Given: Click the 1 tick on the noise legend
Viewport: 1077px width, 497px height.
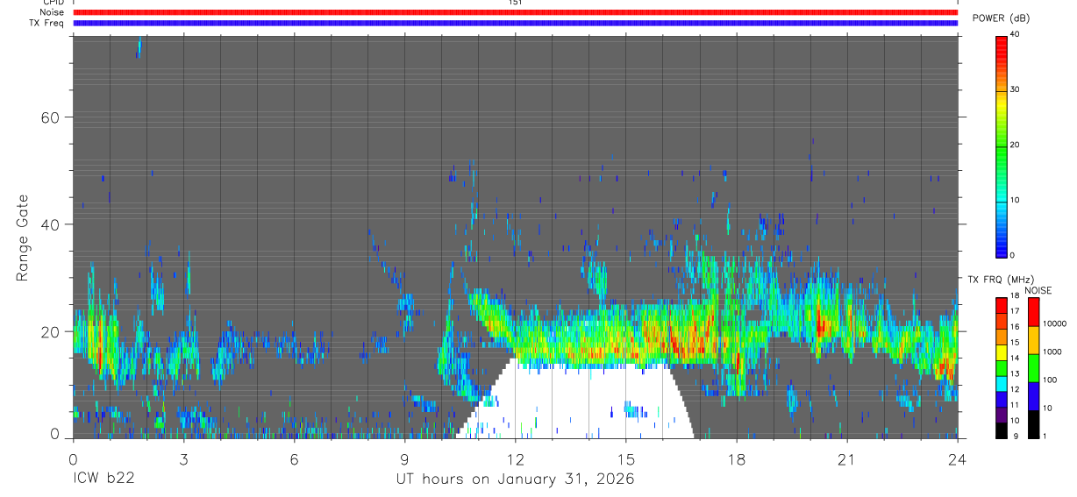Looking at the screenshot, I should coord(1043,436).
